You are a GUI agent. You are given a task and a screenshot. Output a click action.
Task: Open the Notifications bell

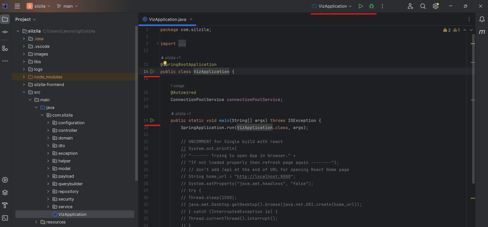(482, 19)
